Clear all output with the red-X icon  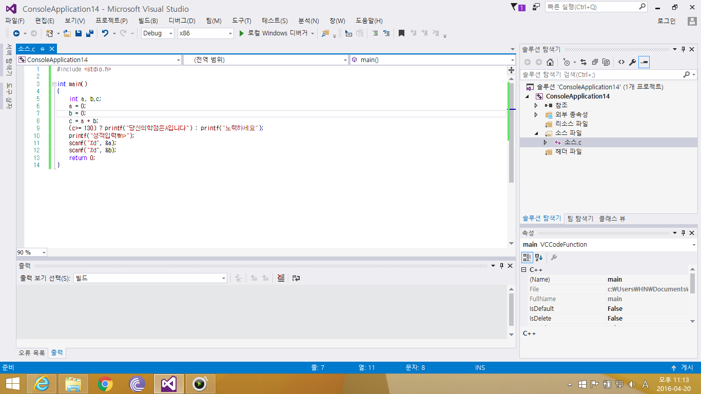coord(281,278)
